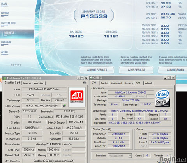Minimize the GPU-Z window
This screenshot has height=163, width=187.
78,78
